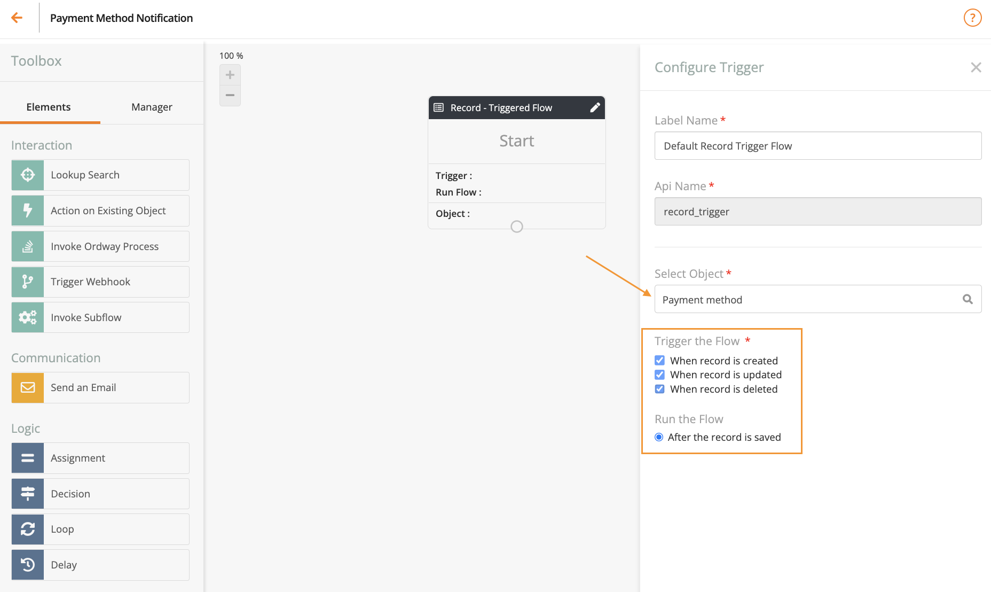Viewport: 991px width, 592px height.
Task: Click the connector circle below Start node
Action: [517, 227]
